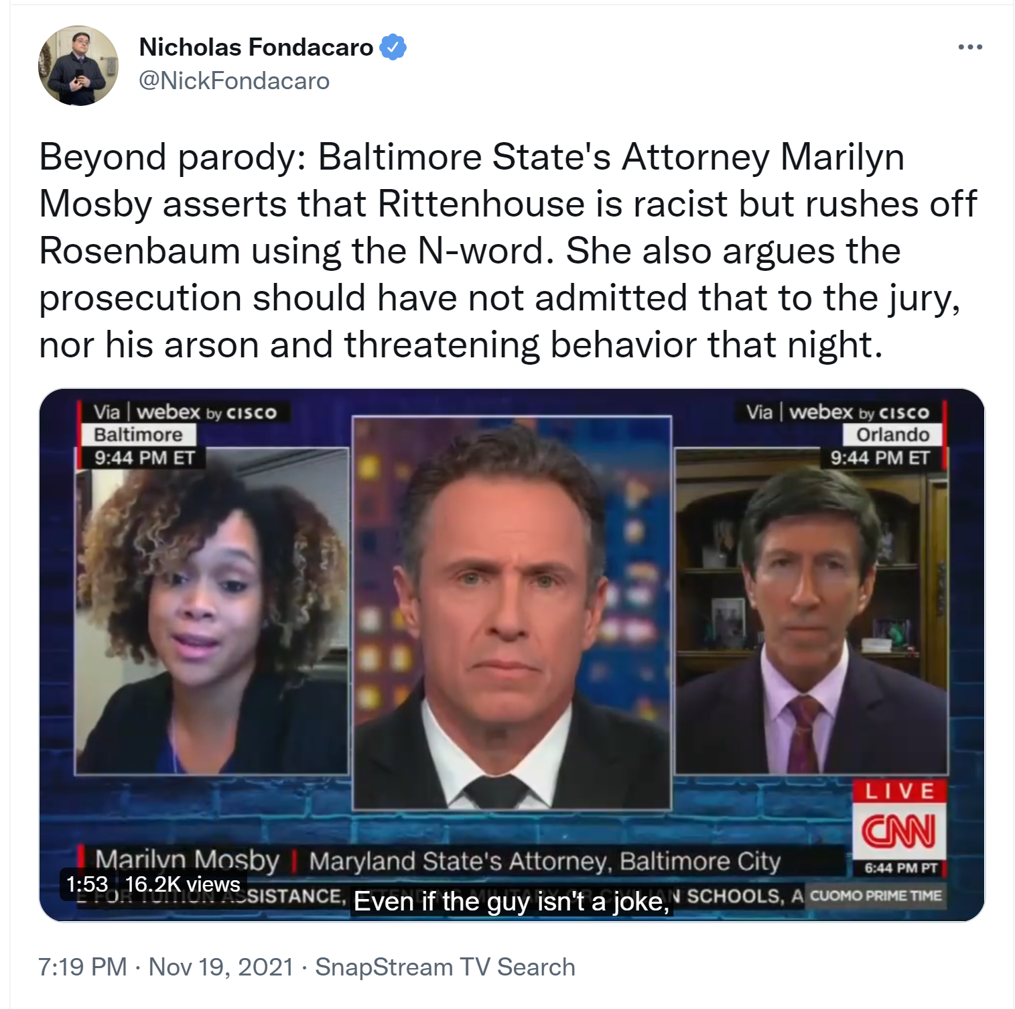
Task: Open the @NickFondacaro handle link
Action: (x=234, y=81)
